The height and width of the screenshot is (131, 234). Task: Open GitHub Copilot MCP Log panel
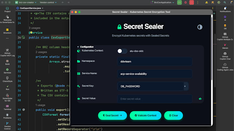click(x=7, y=53)
